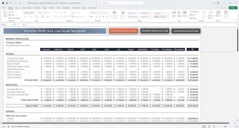
Task: Switch to Page Layout view in status bar
Action: pyautogui.click(x=209, y=127)
